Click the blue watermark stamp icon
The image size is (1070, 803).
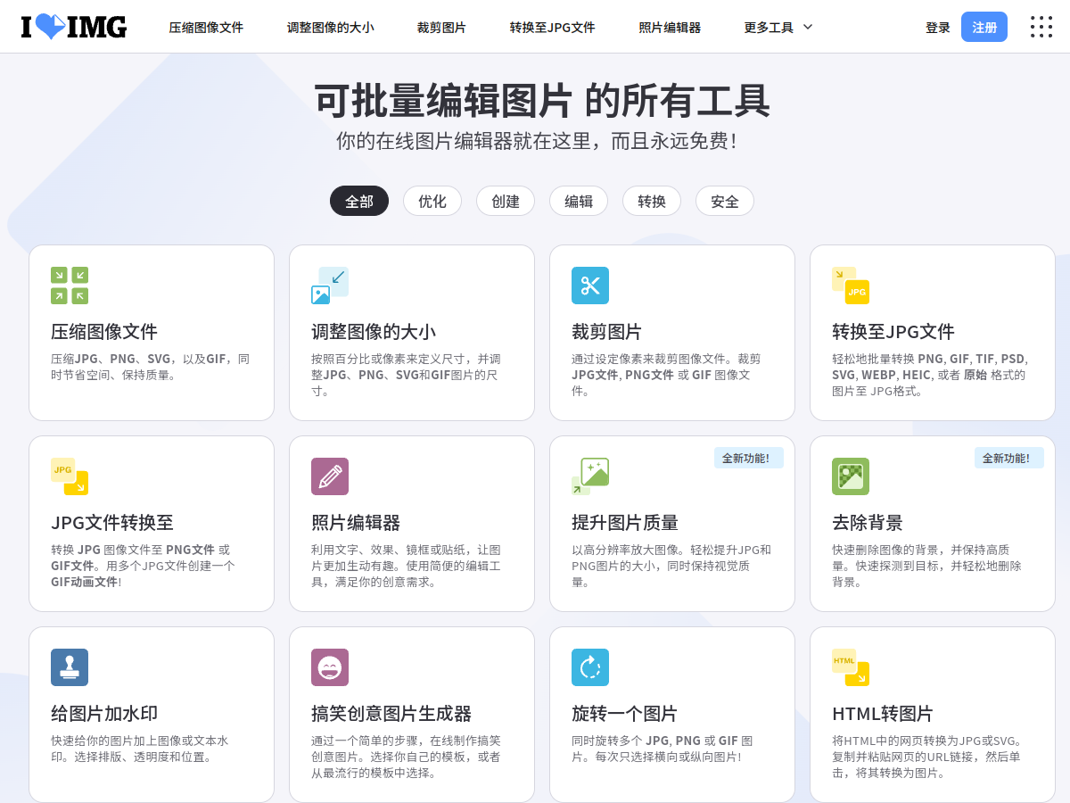tap(70, 667)
